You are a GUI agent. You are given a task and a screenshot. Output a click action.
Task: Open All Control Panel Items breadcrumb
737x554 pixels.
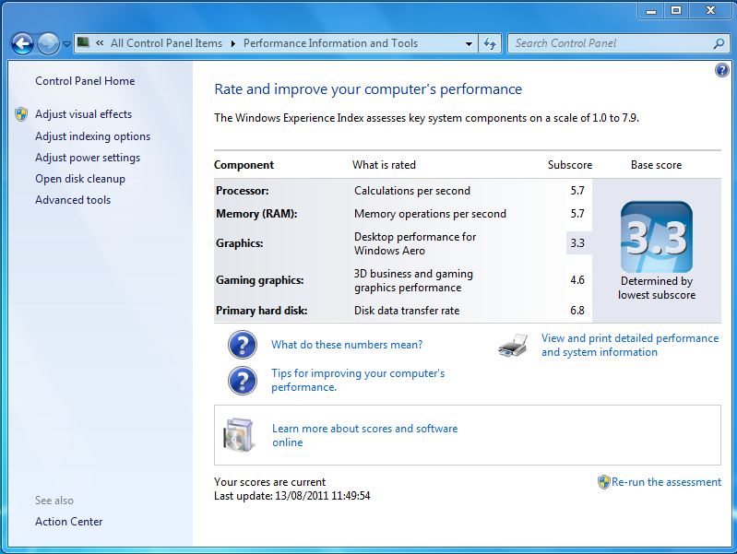(x=166, y=43)
